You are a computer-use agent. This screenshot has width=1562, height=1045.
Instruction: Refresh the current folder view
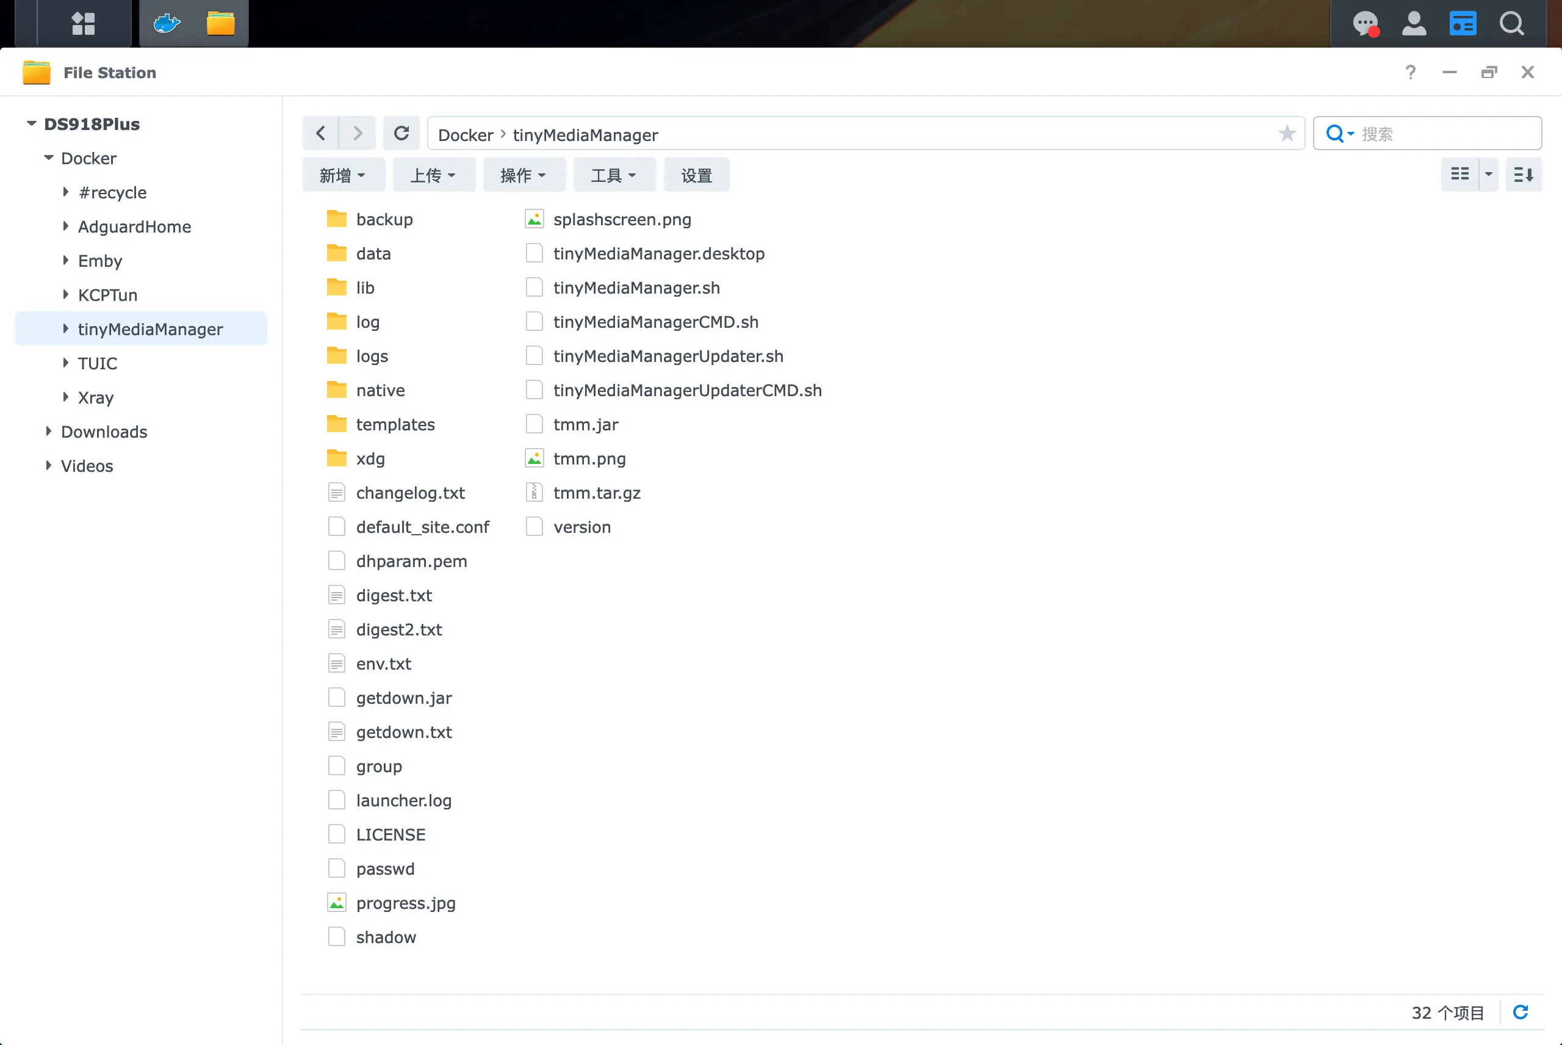[x=401, y=133]
